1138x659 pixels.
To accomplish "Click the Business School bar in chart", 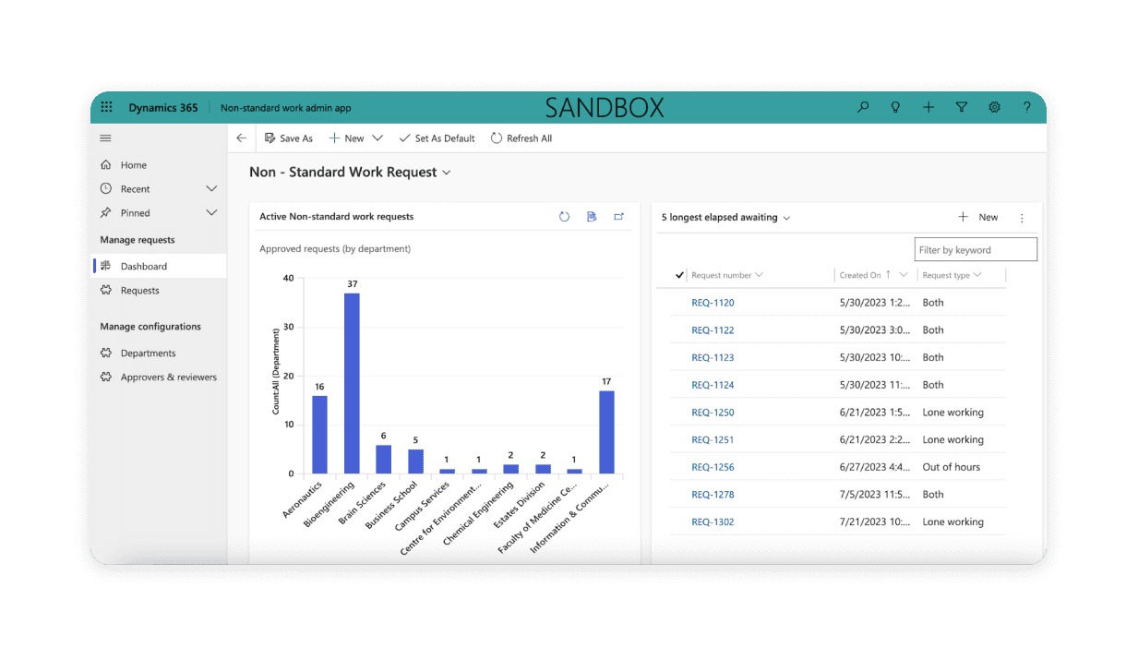I will tap(415, 461).
